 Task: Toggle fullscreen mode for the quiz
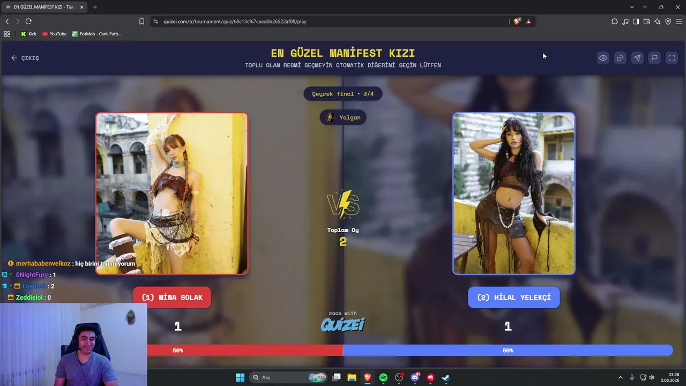(672, 58)
